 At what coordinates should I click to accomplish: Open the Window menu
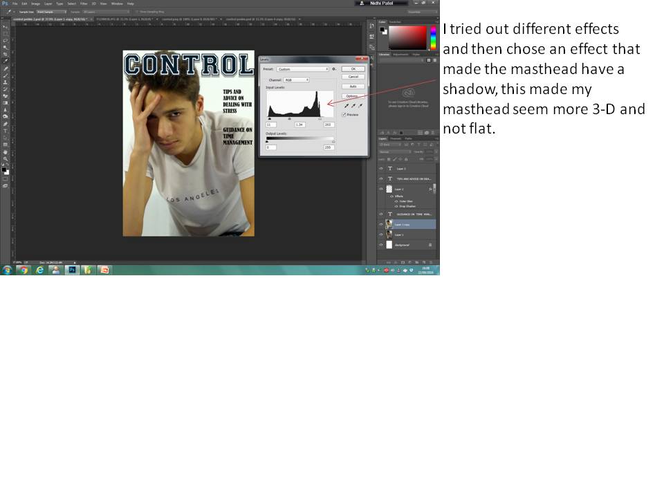117,3
